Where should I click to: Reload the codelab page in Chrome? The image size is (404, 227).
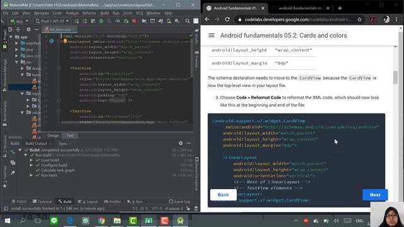pos(227,20)
